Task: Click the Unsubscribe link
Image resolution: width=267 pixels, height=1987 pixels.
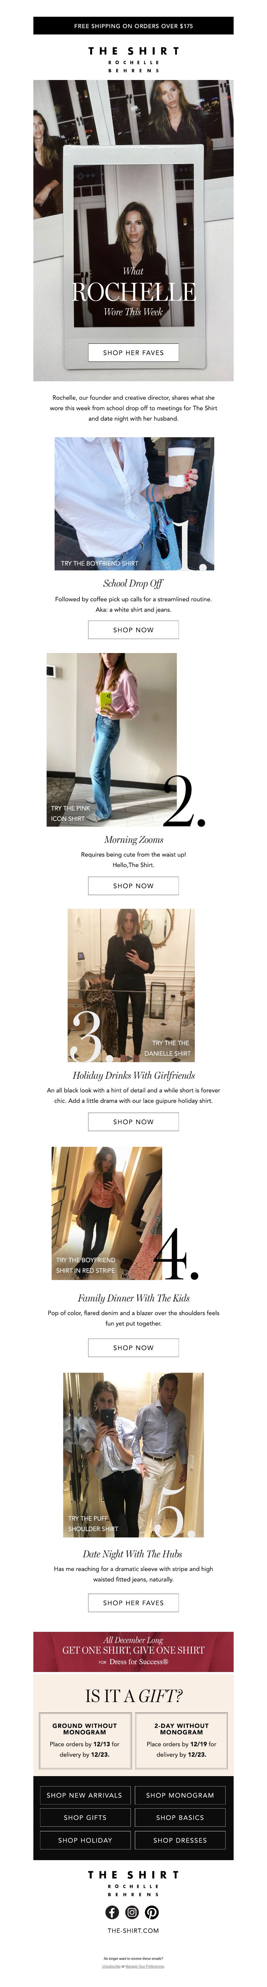Action: pos(111,1966)
